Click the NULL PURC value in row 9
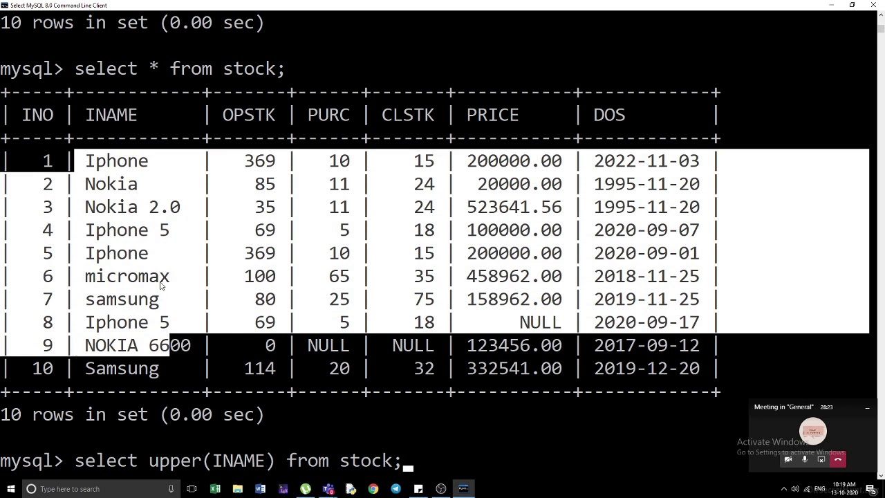Screen dimensions: 885x498 pyautogui.click(x=328, y=345)
